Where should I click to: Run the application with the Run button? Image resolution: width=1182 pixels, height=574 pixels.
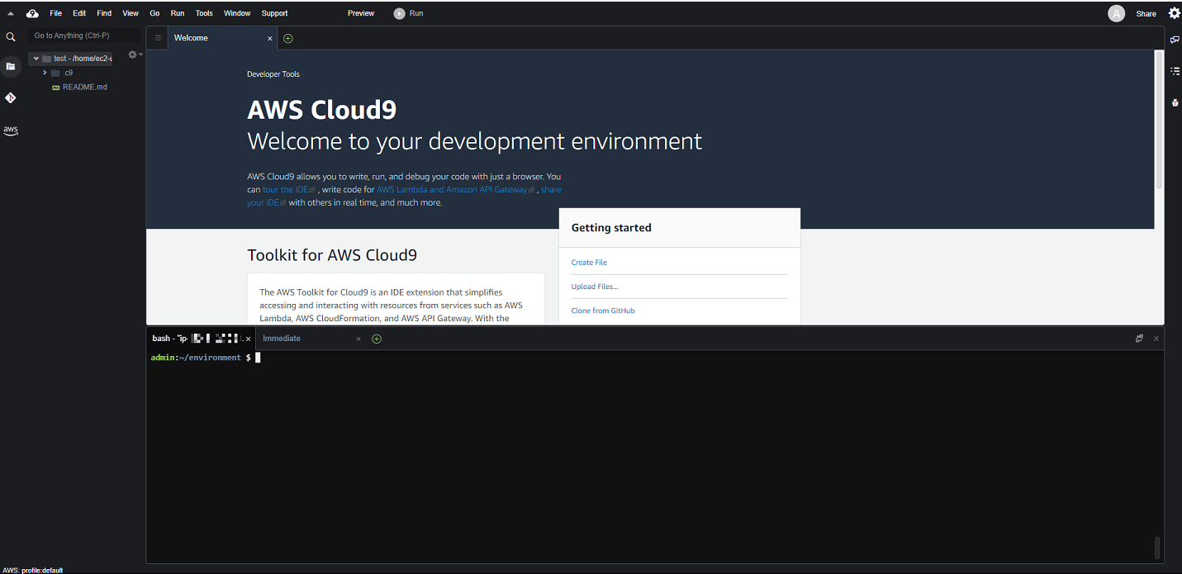(408, 13)
